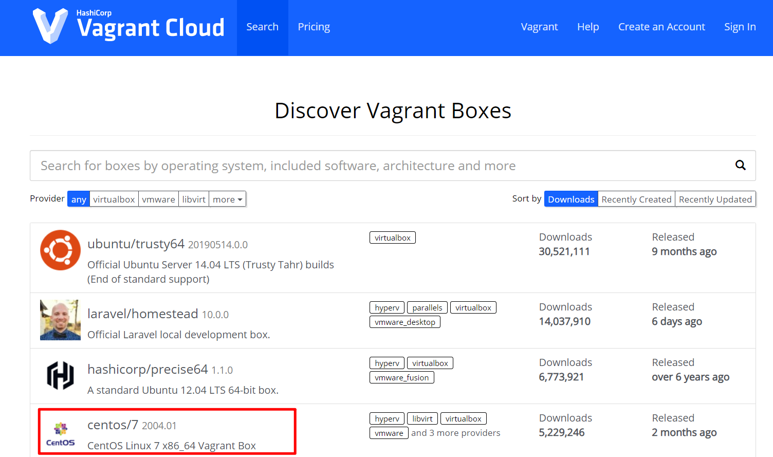773x457 pixels.
Task: Click parallels tag on laravel/homestead row
Action: [x=427, y=307]
